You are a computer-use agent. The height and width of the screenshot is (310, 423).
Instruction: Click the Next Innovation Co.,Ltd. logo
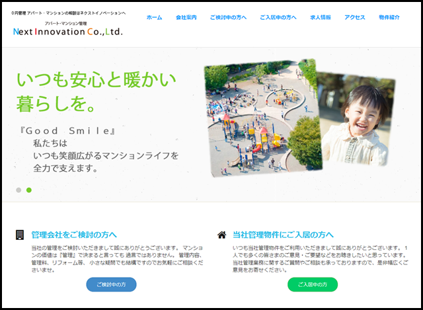pos(68,29)
